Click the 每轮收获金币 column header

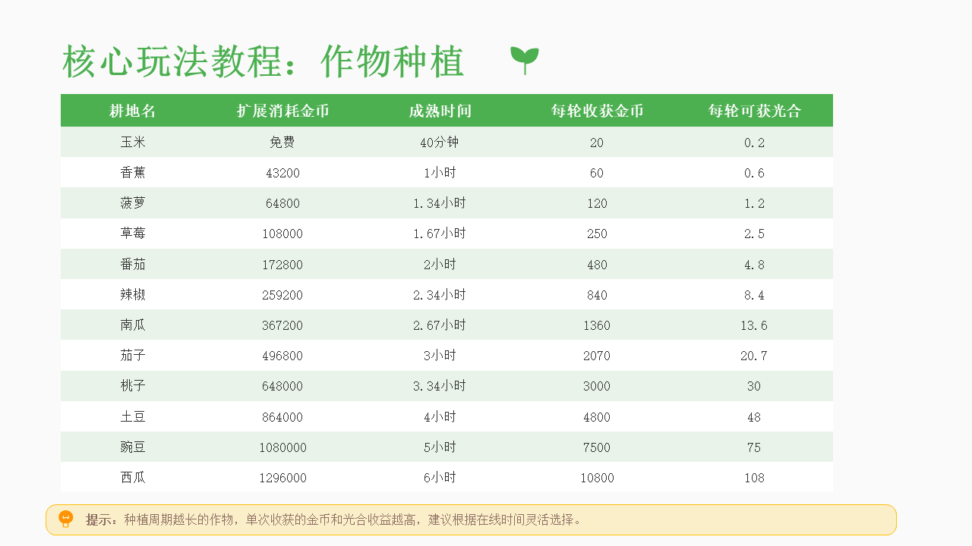(x=597, y=111)
